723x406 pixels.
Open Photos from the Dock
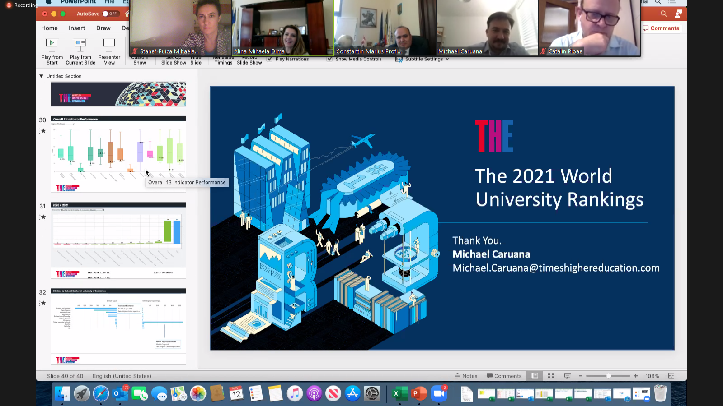click(x=198, y=393)
